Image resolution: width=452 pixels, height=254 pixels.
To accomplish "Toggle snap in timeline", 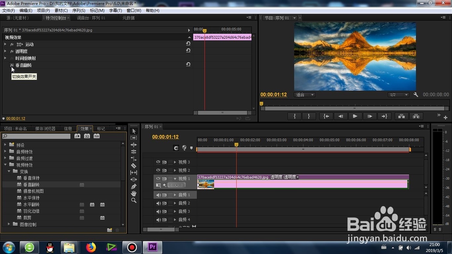I will [176, 148].
